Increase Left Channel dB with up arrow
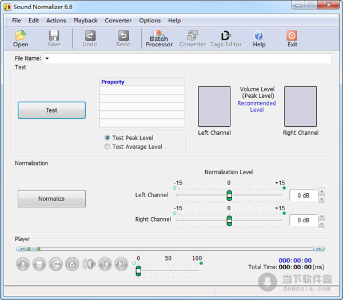343x300 pixels. click(321, 192)
